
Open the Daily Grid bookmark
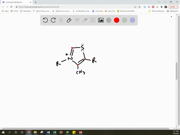click(110, 11)
